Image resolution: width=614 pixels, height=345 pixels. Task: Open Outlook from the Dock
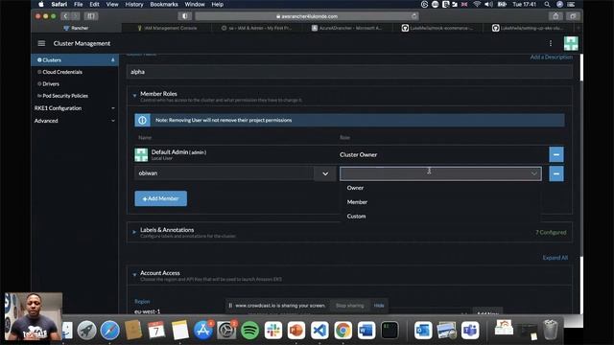tap(423, 331)
